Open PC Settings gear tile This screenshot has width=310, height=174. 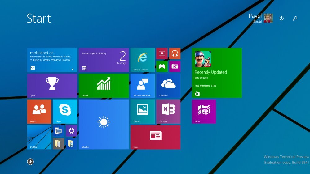pyautogui.click(x=71, y=131)
